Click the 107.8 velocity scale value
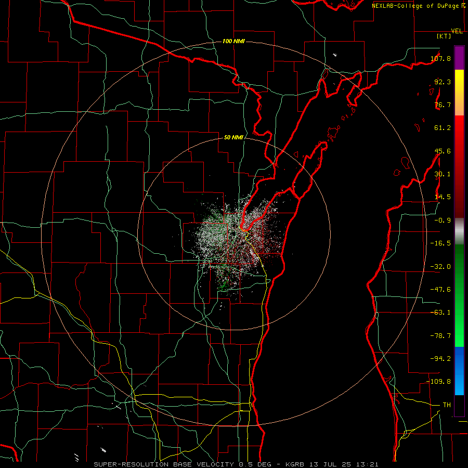468x468 pixels. 440,58
